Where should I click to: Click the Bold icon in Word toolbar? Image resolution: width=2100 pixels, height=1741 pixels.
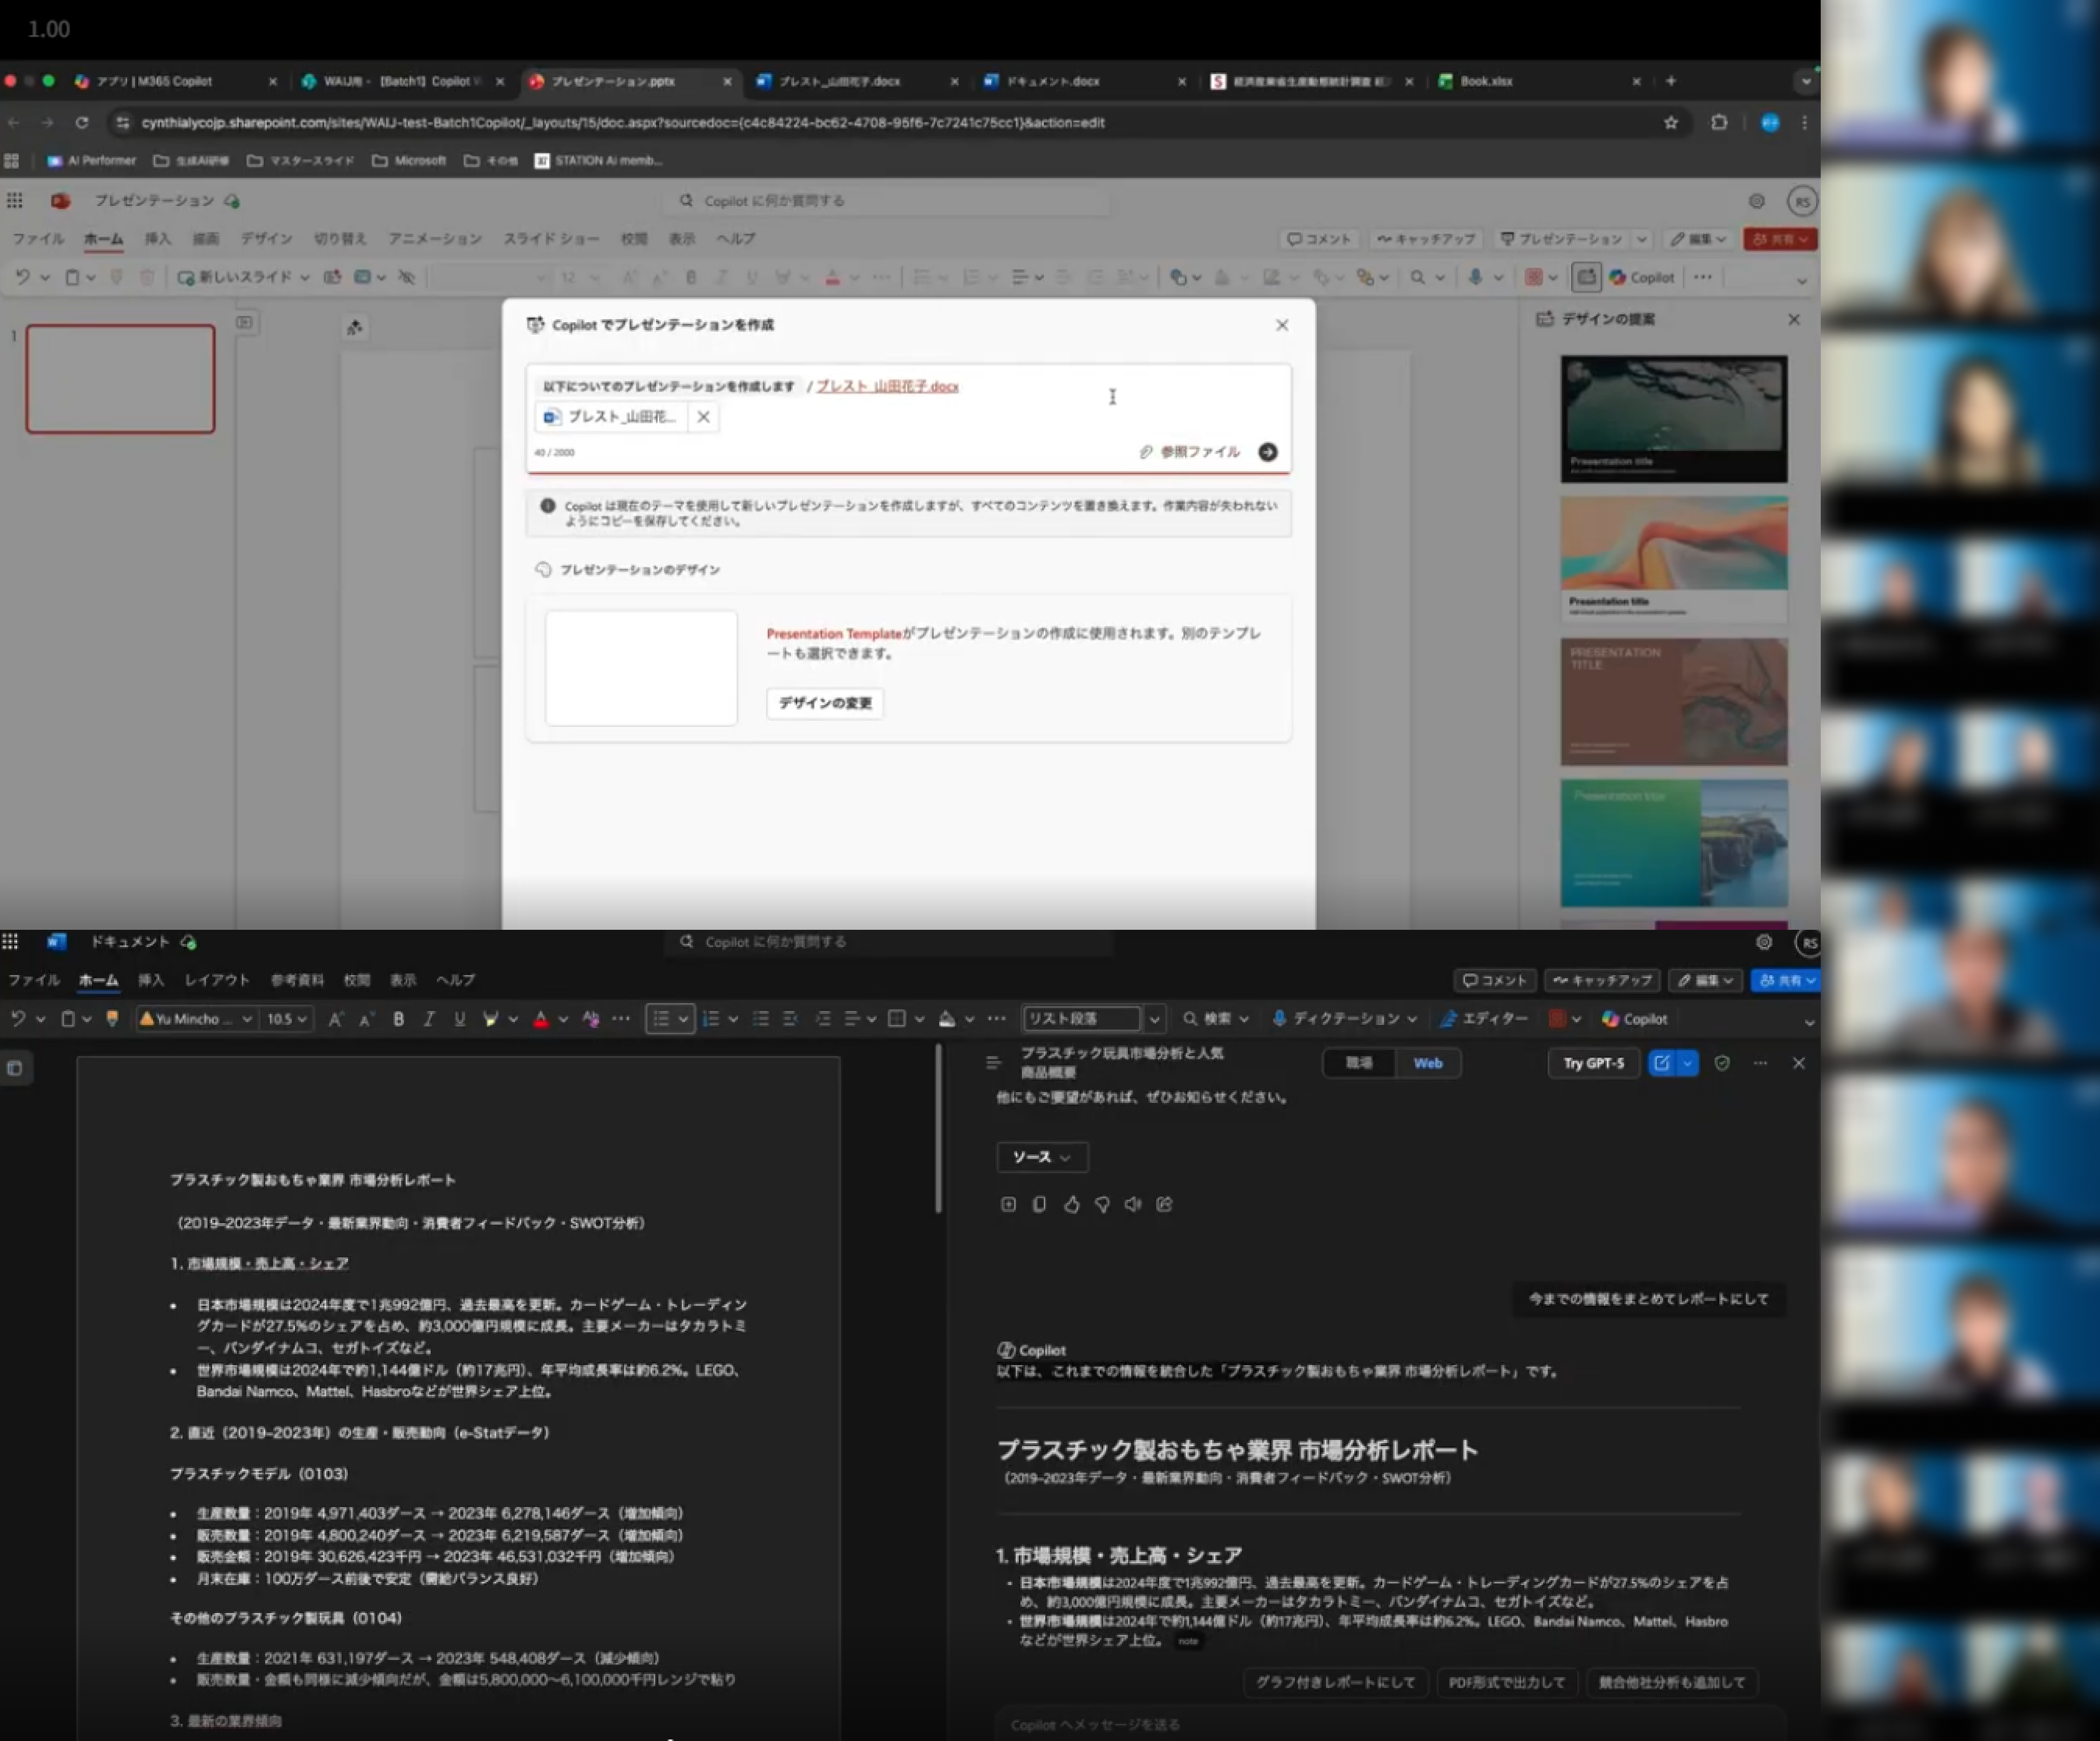click(x=398, y=1019)
